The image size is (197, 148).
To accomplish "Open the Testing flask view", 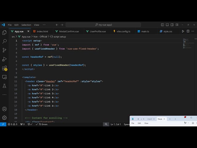I will coord(4,86).
